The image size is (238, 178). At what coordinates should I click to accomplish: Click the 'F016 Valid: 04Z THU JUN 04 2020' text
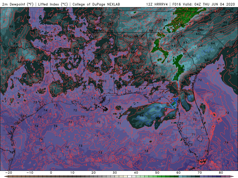point(204,4)
